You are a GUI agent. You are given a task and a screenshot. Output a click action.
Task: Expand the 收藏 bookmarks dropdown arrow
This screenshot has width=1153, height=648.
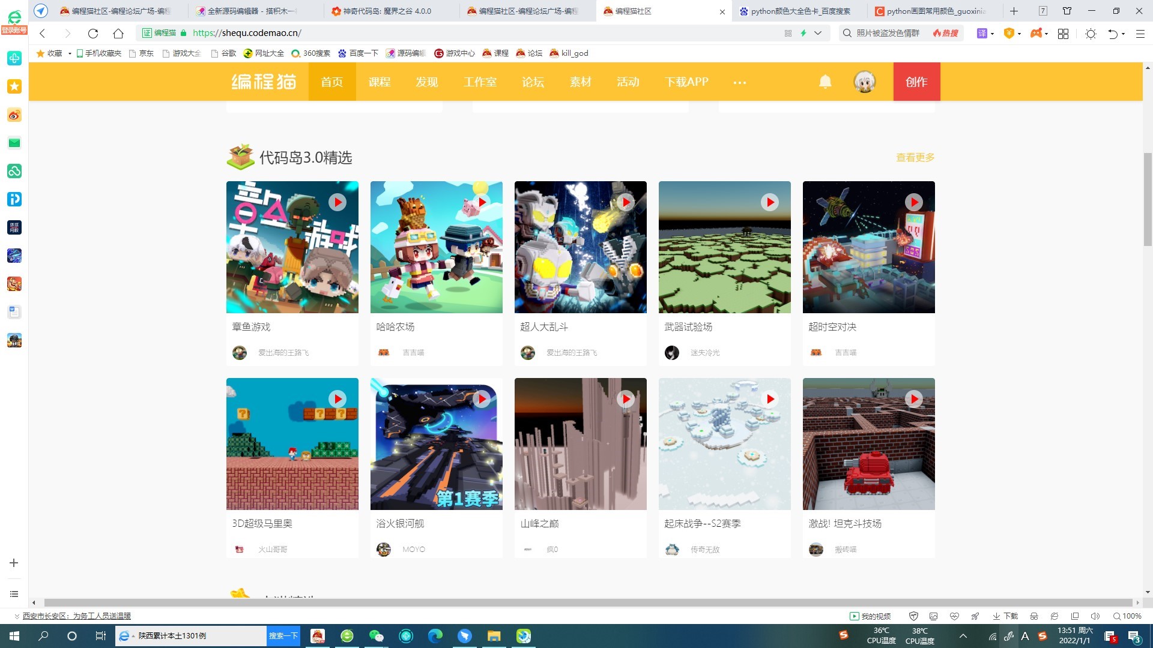pyautogui.click(x=70, y=53)
